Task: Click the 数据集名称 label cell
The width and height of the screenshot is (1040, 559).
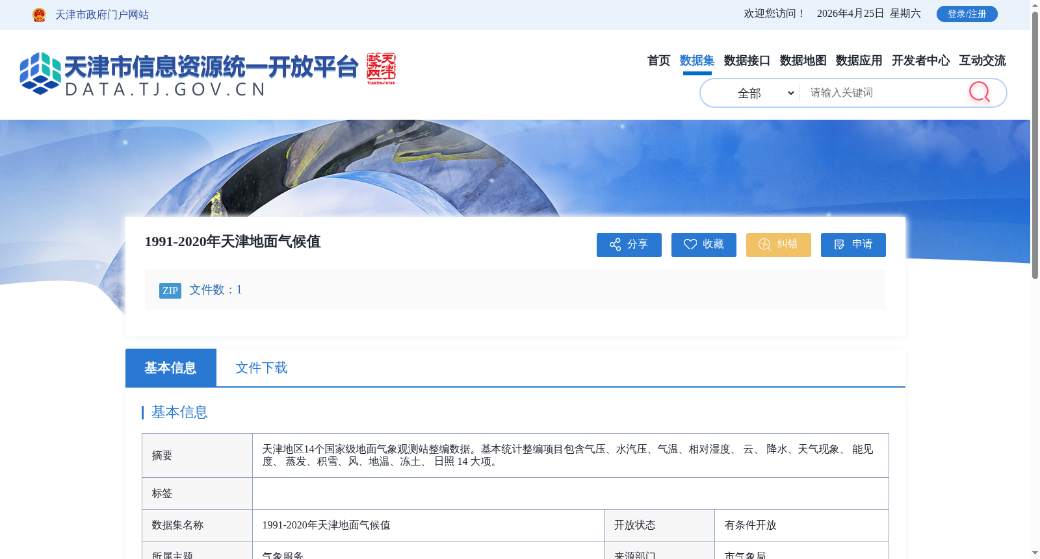Action: point(198,525)
